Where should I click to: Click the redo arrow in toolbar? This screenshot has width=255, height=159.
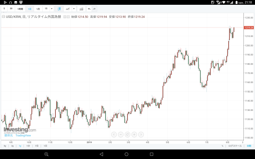pos(94,8)
